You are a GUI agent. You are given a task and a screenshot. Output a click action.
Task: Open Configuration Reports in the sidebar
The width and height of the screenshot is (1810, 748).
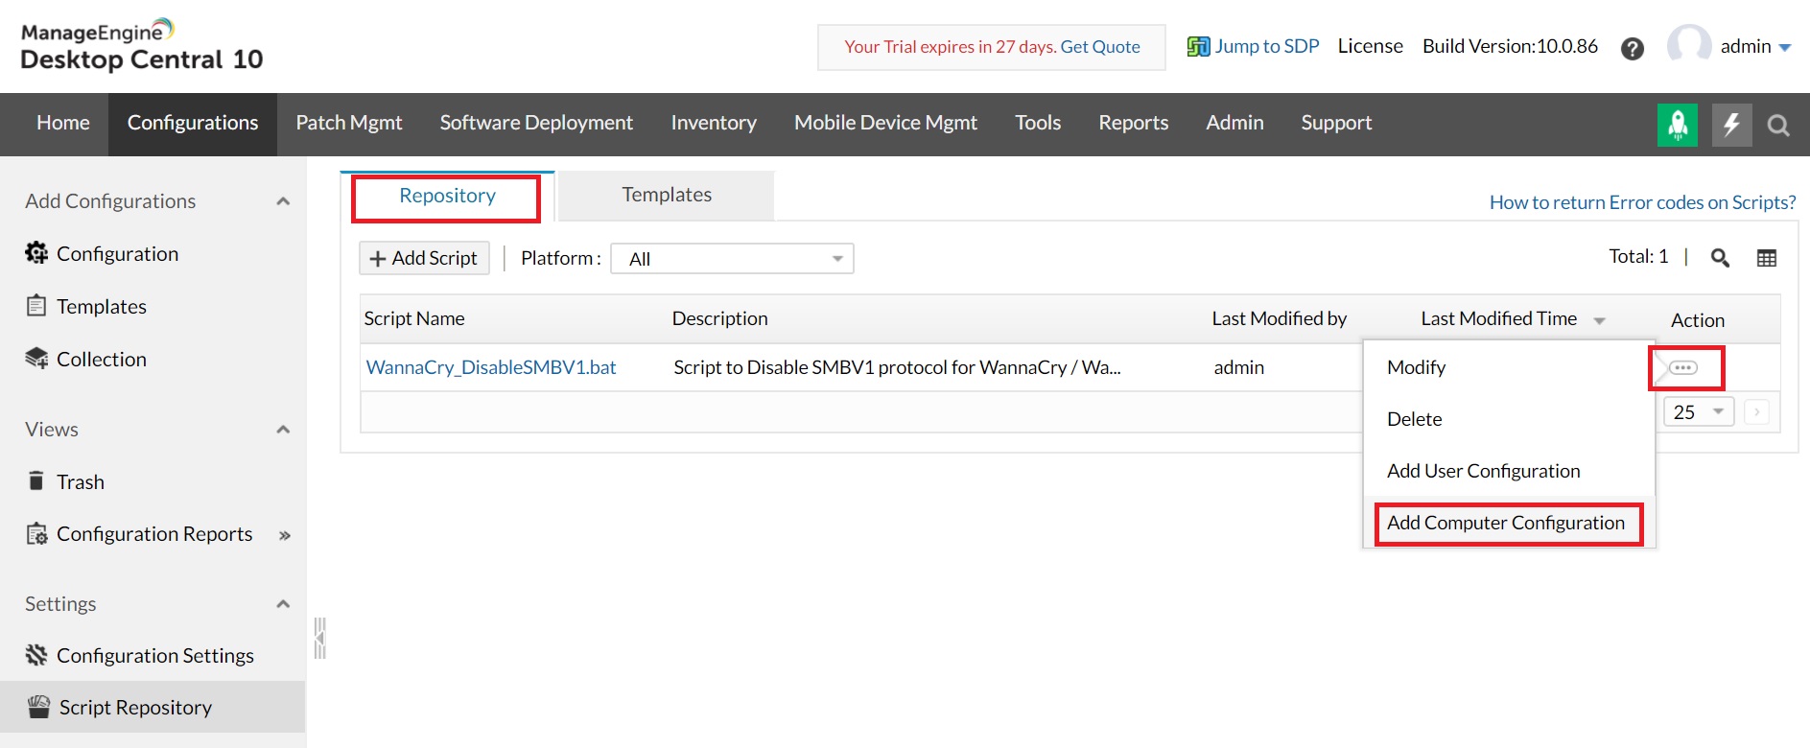(154, 534)
